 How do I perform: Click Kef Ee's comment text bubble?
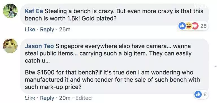tap(115, 14)
